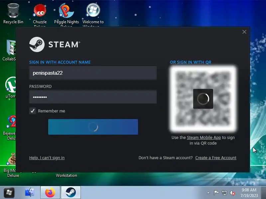Open the Help, I can't sign in link
The width and height of the screenshot is (266, 199).
[47, 158]
